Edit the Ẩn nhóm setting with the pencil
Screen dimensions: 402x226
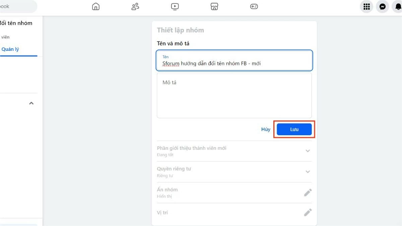(308, 193)
